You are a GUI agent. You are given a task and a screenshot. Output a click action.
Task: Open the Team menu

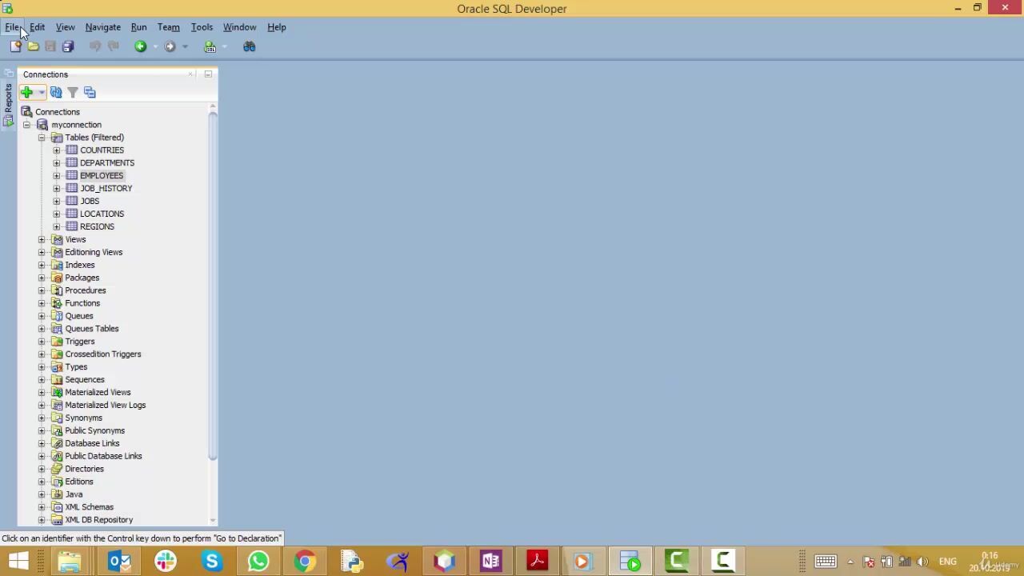(x=168, y=27)
